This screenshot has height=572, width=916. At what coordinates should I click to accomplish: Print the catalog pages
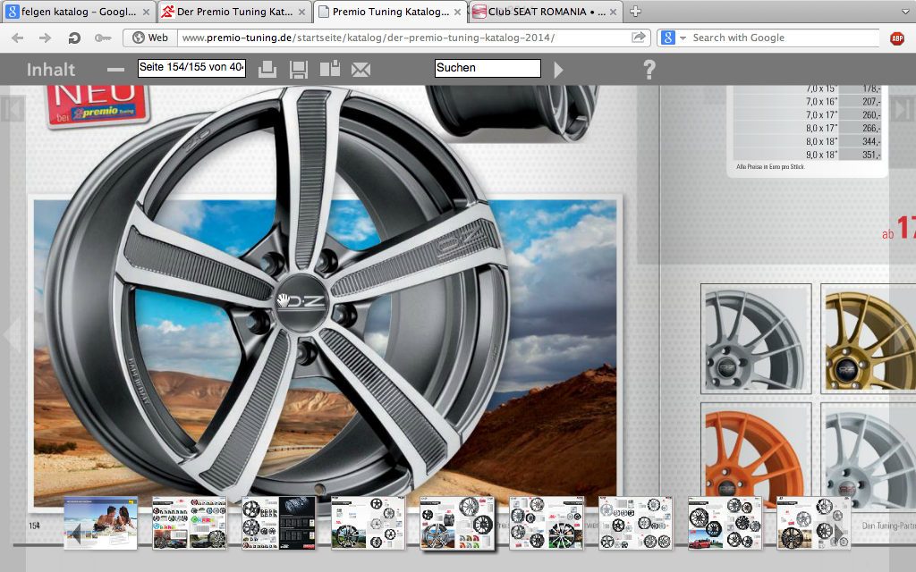(x=267, y=69)
